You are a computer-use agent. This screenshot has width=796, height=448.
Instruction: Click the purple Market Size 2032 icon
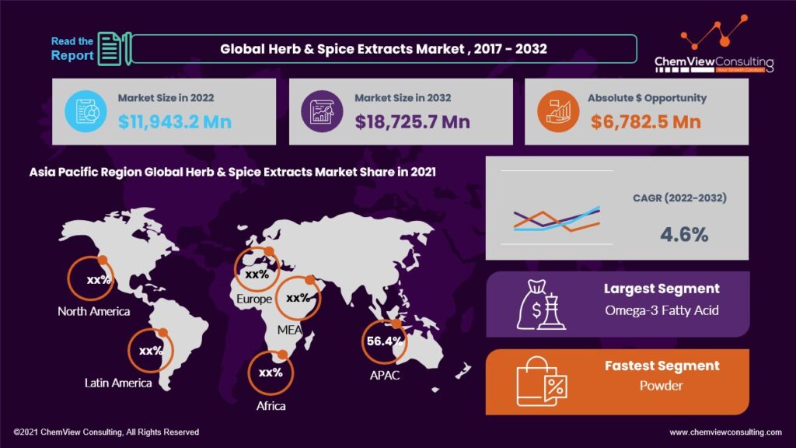(322, 110)
